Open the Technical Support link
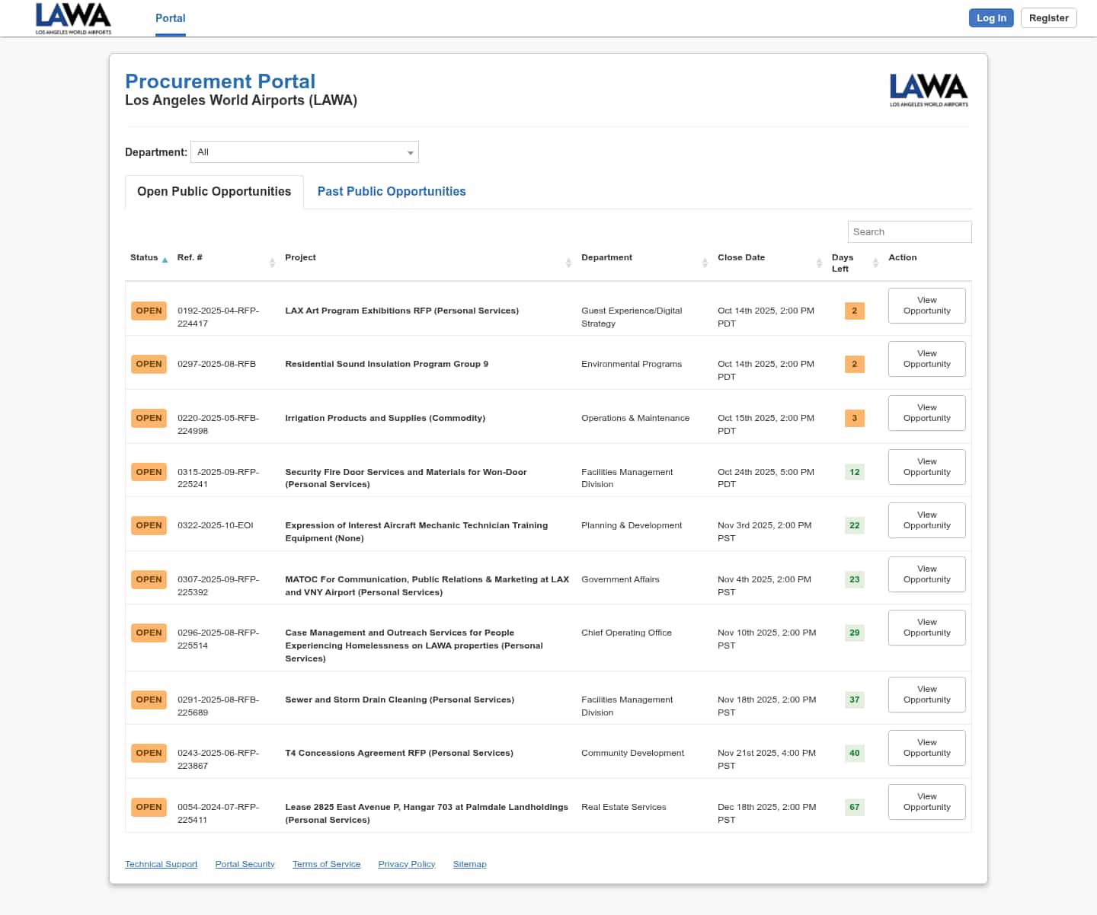1097x915 pixels. pyautogui.click(x=162, y=864)
